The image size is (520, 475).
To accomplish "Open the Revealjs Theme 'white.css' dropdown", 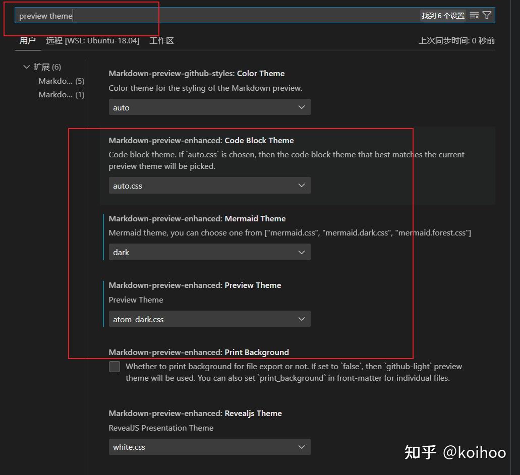I will [x=210, y=447].
